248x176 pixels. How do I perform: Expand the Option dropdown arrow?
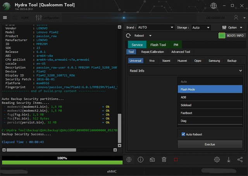(x=241, y=28)
